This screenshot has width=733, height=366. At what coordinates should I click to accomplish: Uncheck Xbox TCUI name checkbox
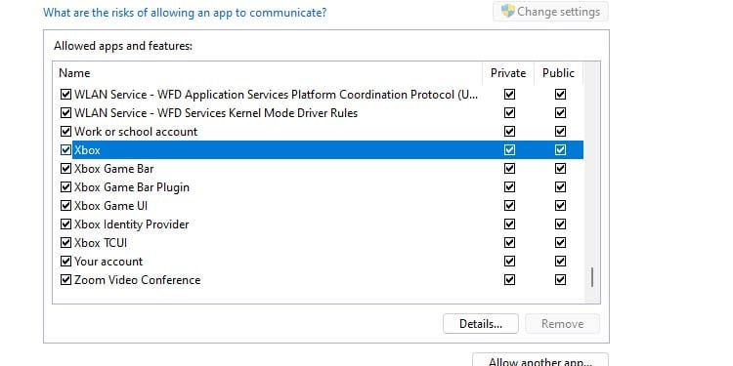pyautogui.click(x=65, y=243)
